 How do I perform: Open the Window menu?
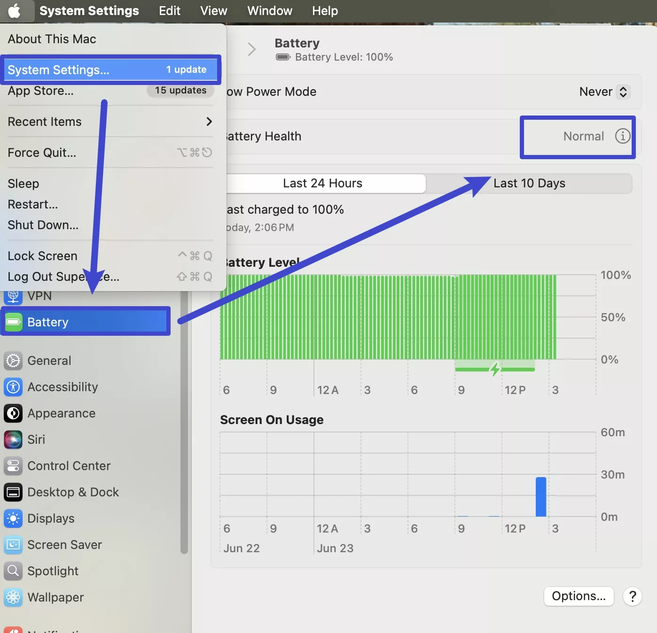[x=270, y=10]
